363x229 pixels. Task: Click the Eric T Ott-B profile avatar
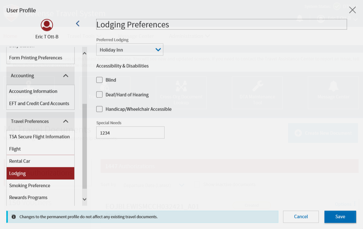tap(47, 25)
